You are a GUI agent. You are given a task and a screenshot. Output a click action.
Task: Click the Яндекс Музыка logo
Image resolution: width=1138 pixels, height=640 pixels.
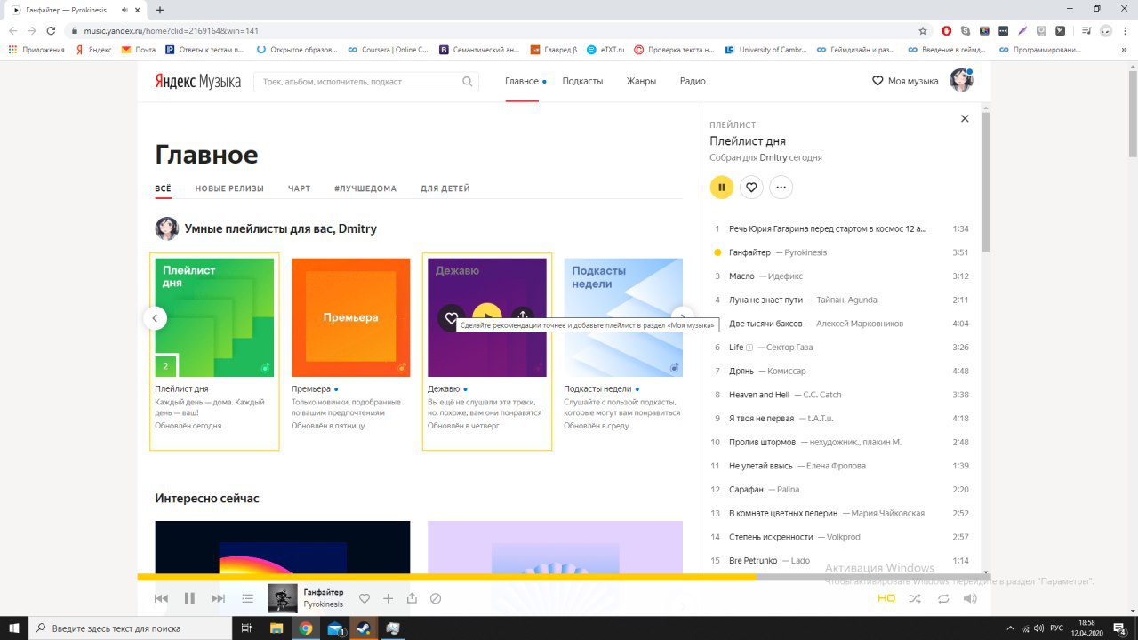198,81
